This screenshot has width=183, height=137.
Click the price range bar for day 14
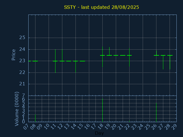click(75, 67)
